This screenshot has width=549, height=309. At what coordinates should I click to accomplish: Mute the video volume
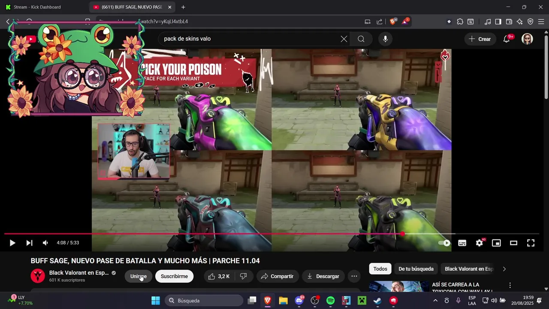pyautogui.click(x=45, y=243)
